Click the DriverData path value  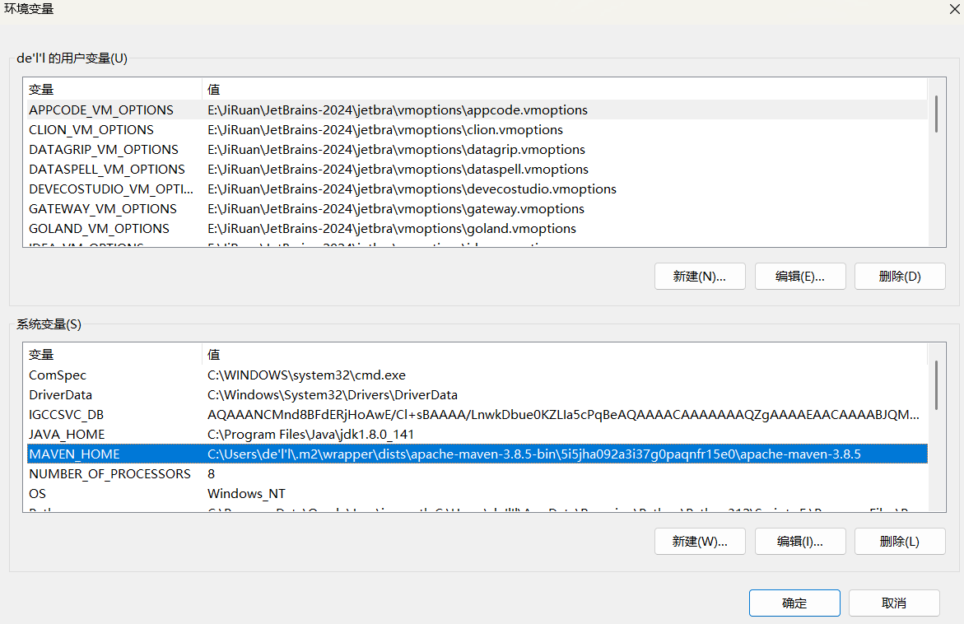(333, 394)
